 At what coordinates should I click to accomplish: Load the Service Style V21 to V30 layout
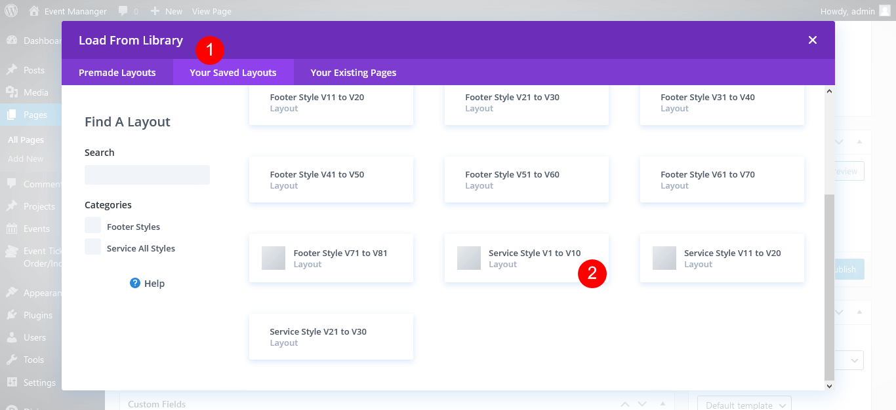click(x=331, y=337)
